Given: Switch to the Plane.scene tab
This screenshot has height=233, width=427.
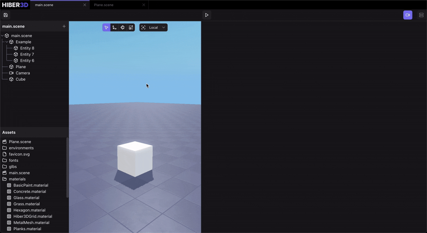Looking at the screenshot, I should click(103, 5).
